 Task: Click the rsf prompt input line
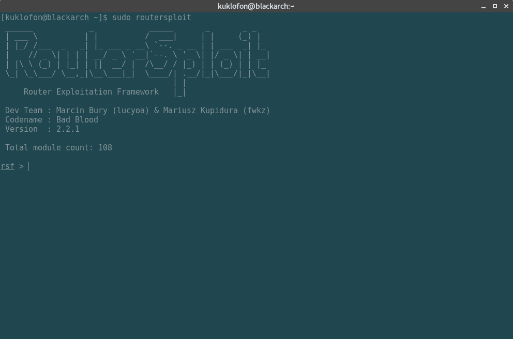256,166
